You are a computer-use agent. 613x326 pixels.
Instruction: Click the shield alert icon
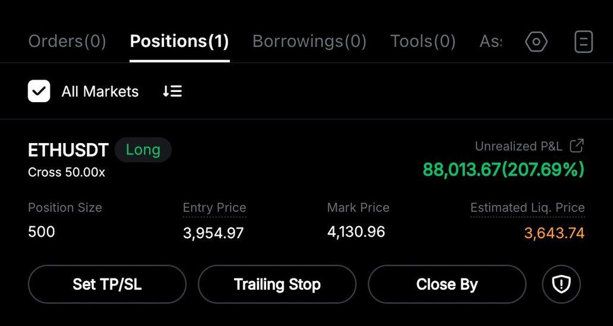coord(561,284)
